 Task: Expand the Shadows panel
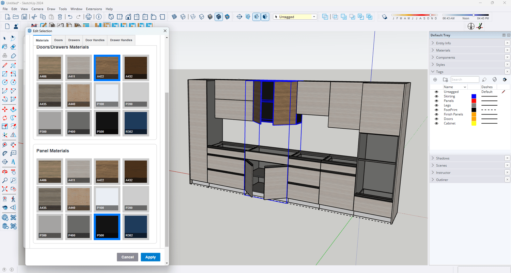pos(443,158)
